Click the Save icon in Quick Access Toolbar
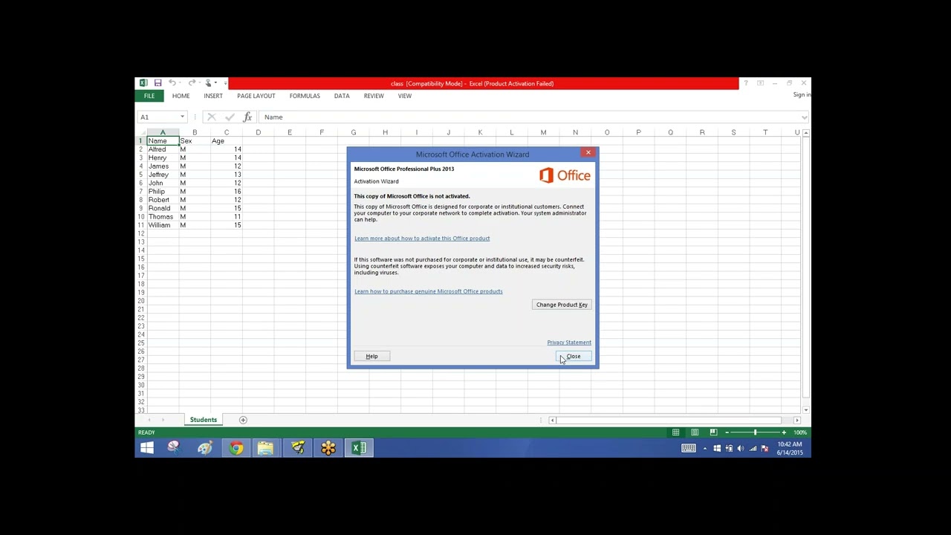This screenshot has width=951, height=535. tap(158, 83)
